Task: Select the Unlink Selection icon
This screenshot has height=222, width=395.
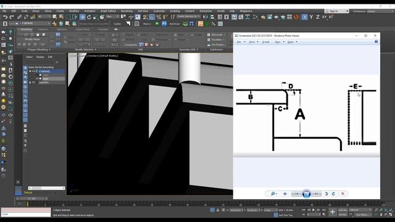Action: 26,17
